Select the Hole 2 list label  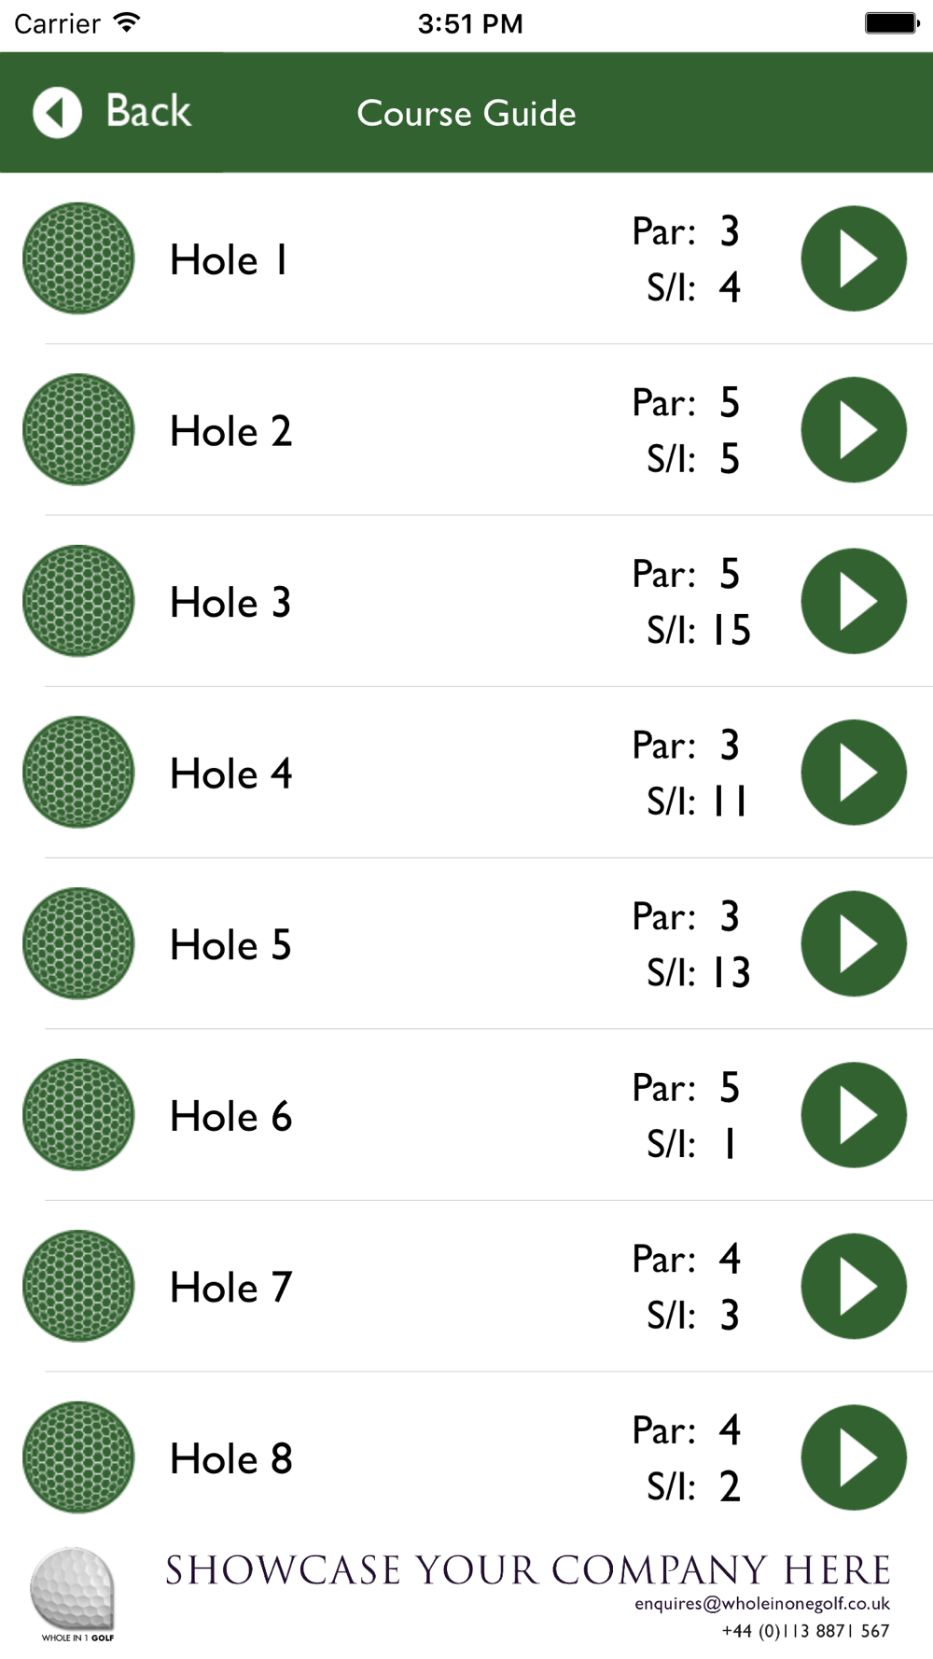click(x=230, y=431)
